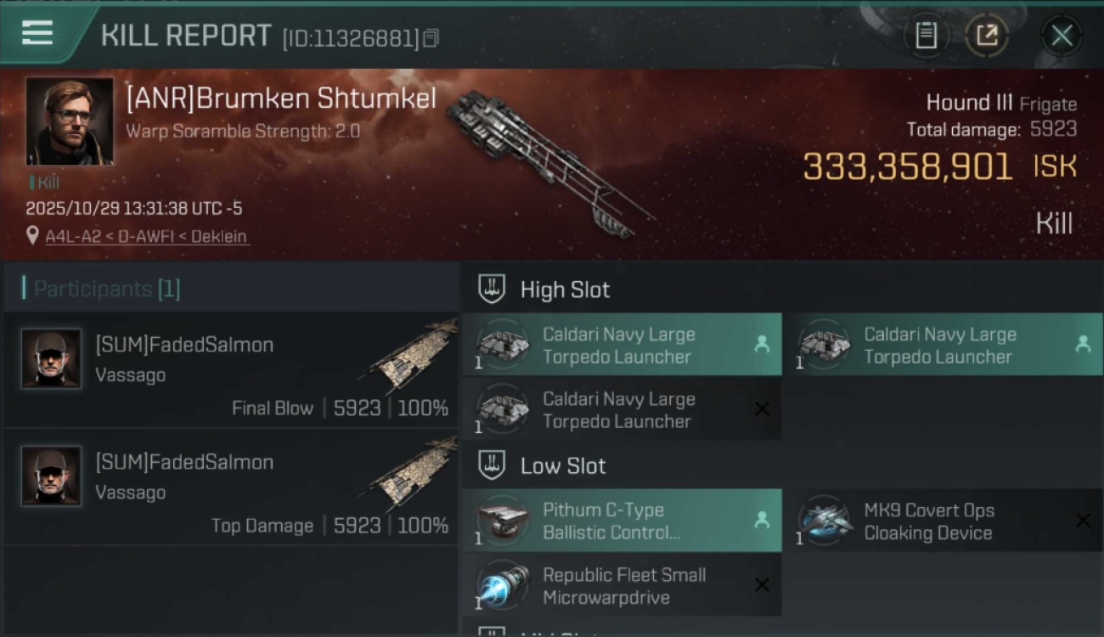Viewport: 1104px width, 637px height.
Task: Open FadedSalmon's Final Blow portrait
Action: click(x=52, y=359)
